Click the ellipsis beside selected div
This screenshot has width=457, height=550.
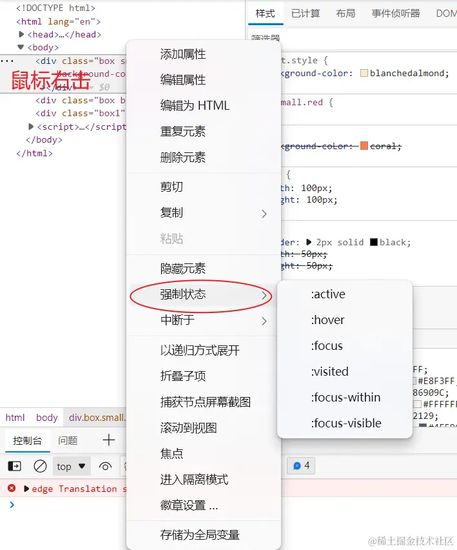pos(7,61)
